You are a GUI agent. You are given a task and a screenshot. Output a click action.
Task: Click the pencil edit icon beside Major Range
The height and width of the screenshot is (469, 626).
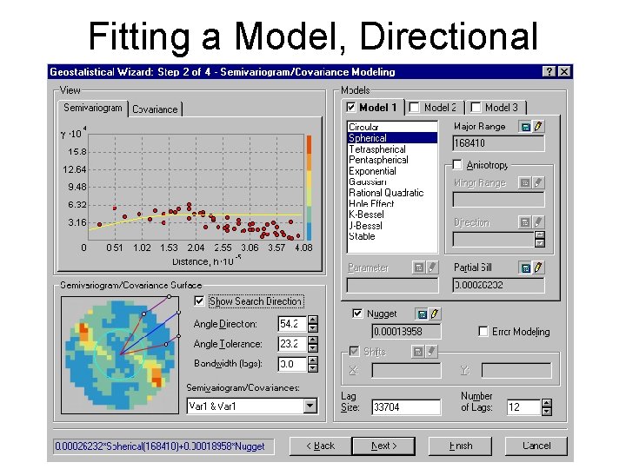coord(538,127)
